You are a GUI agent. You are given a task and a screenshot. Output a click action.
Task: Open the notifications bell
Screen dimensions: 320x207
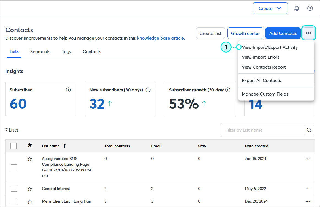[297, 8]
